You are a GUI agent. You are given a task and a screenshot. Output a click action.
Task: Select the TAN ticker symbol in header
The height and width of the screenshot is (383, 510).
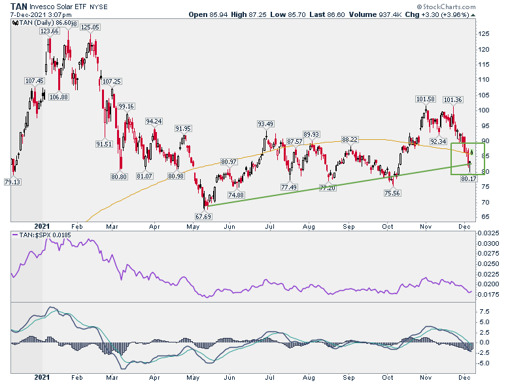click(x=18, y=7)
